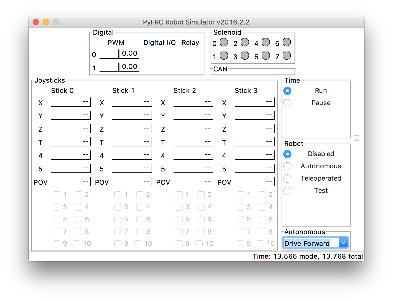Toggle Stick 2 button 1 checkbox

(179, 195)
